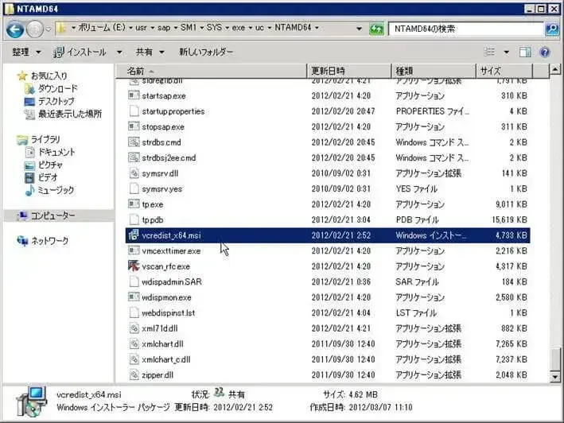Open the recent pages dropdown arrow
Screen dimensions: 564x423
tap(49, 29)
